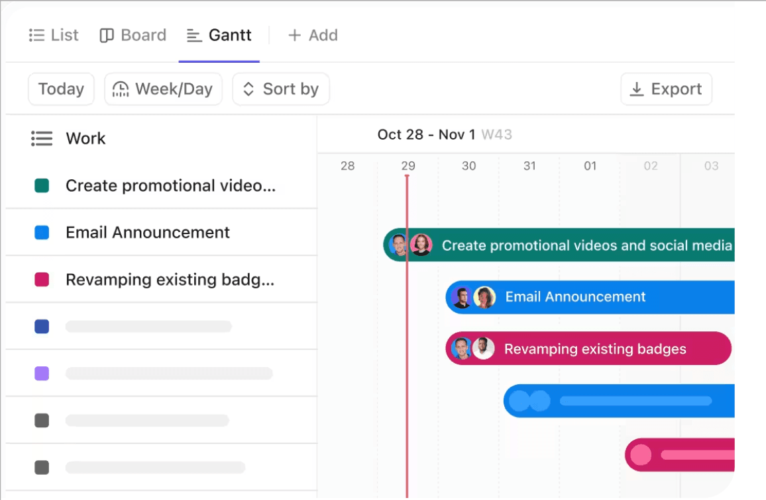Click the unlabeled blue Gantt bar

tap(619, 401)
